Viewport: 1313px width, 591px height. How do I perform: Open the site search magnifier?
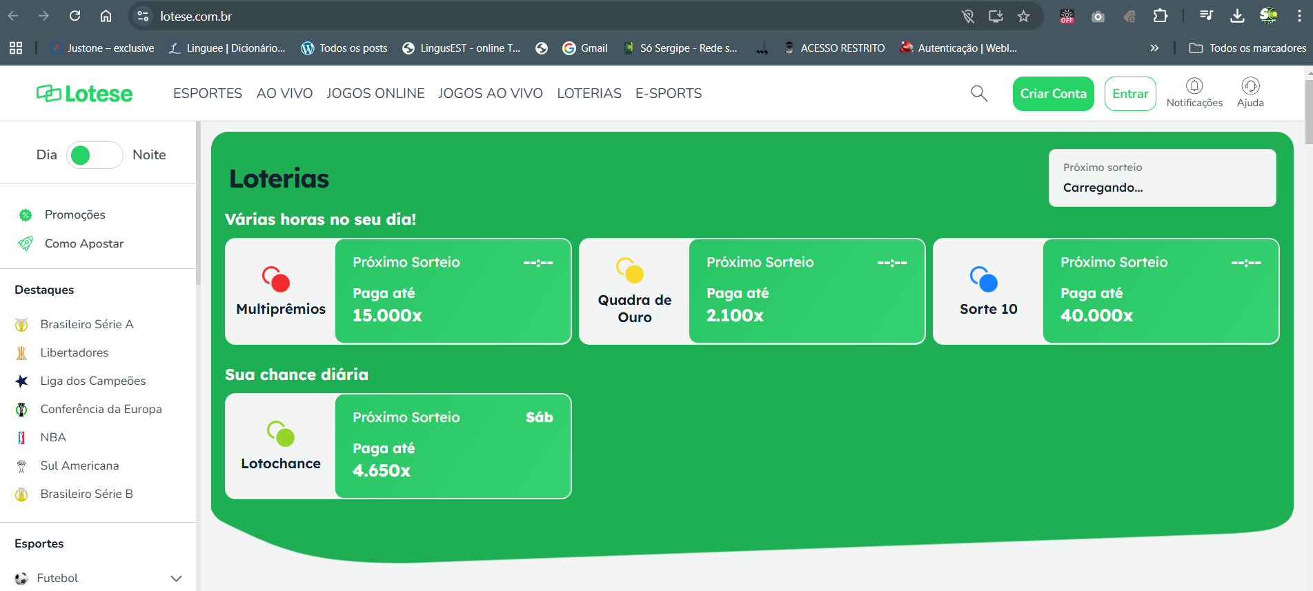pyautogui.click(x=979, y=93)
